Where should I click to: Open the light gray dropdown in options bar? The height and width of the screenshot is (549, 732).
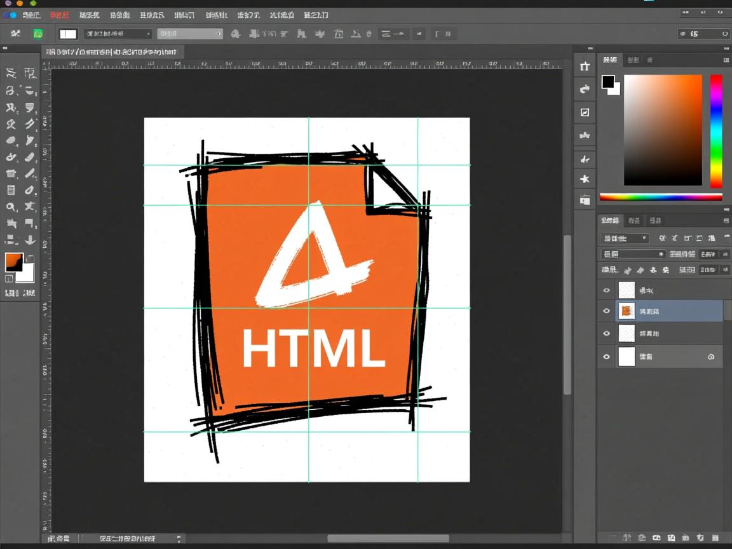[189, 34]
